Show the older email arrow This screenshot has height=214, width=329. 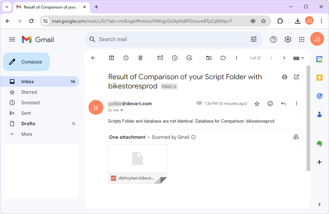click(x=284, y=58)
